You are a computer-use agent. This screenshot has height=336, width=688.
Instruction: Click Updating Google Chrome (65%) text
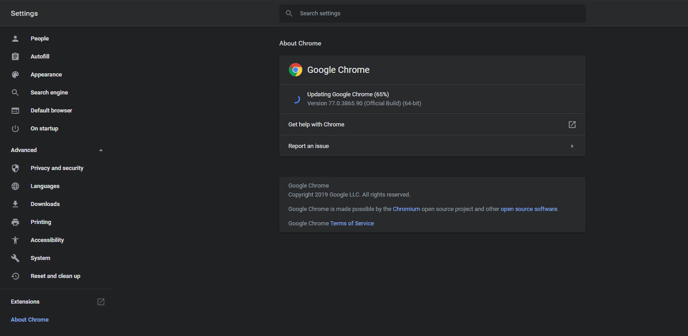[x=348, y=94]
